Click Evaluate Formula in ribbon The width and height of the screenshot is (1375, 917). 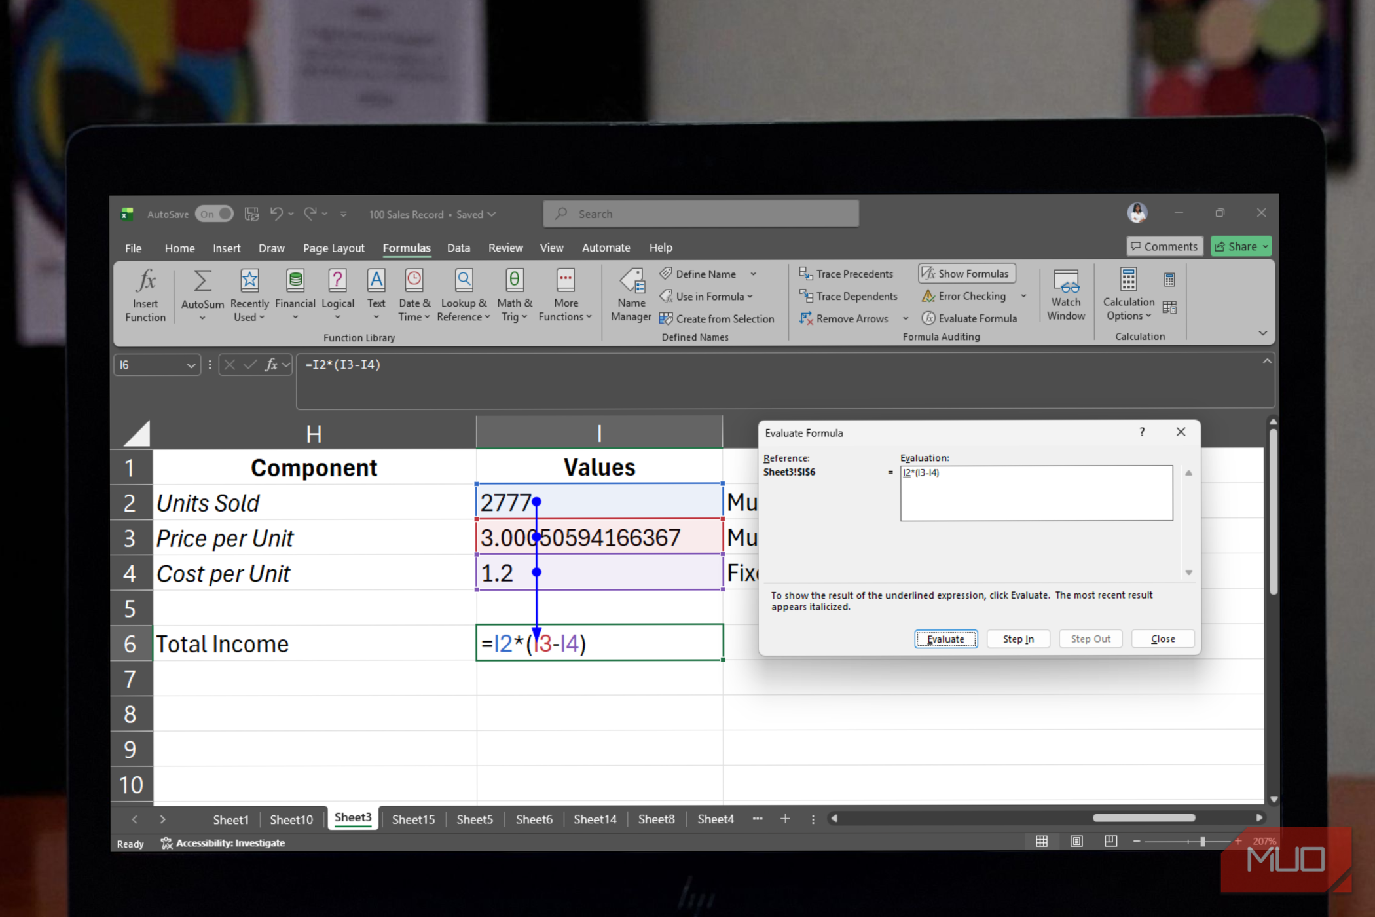pyautogui.click(x=970, y=318)
